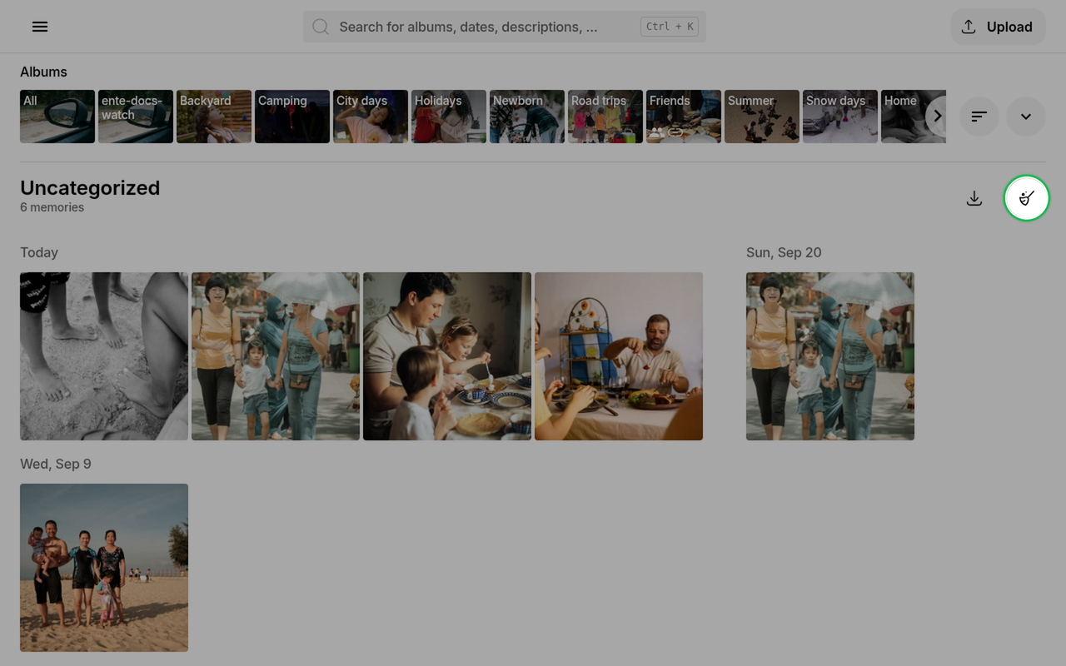1066x666 pixels.
Task: Open the City days album
Action: tap(371, 117)
